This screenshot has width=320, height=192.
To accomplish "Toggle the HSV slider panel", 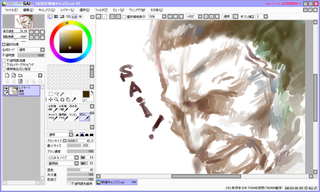I will (x=62, y=16).
